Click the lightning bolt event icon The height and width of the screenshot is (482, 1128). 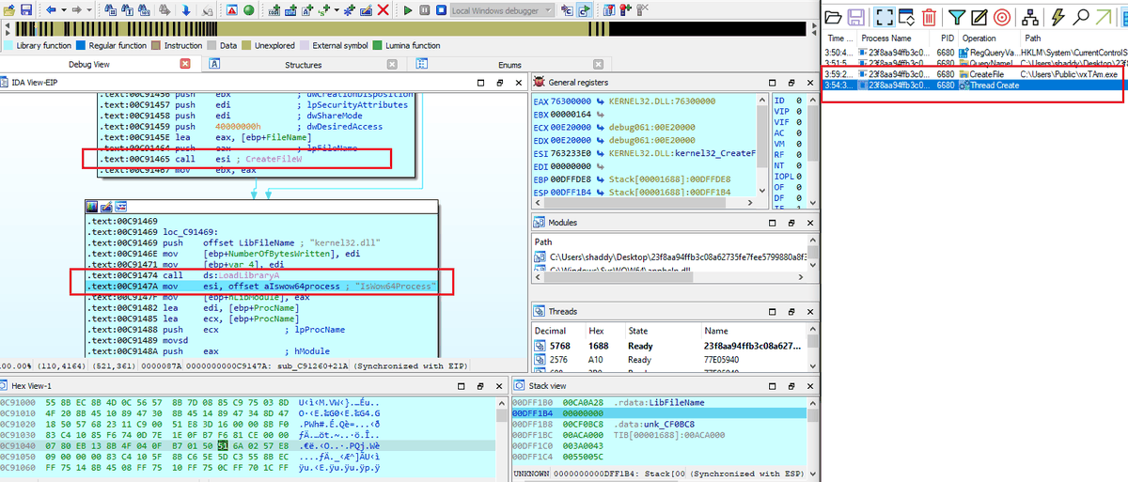click(1058, 17)
